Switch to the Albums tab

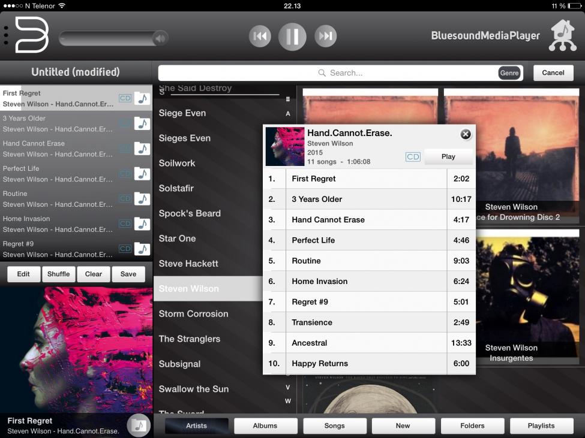pos(265,425)
